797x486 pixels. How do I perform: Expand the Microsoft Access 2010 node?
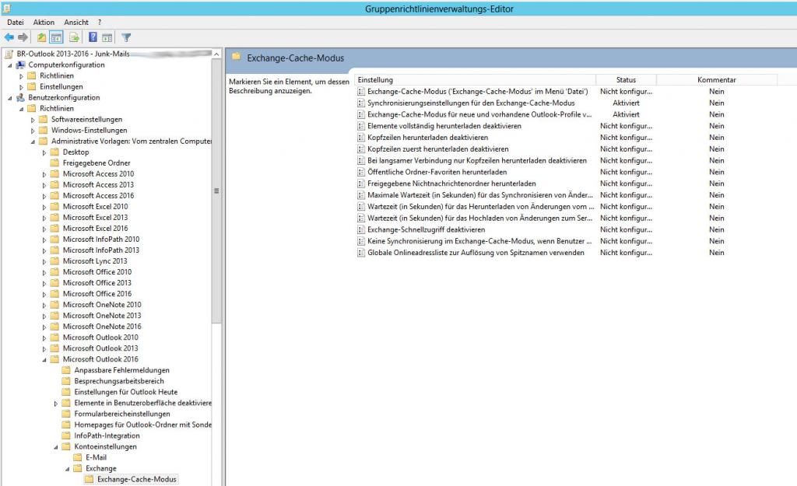click(44, 174)
